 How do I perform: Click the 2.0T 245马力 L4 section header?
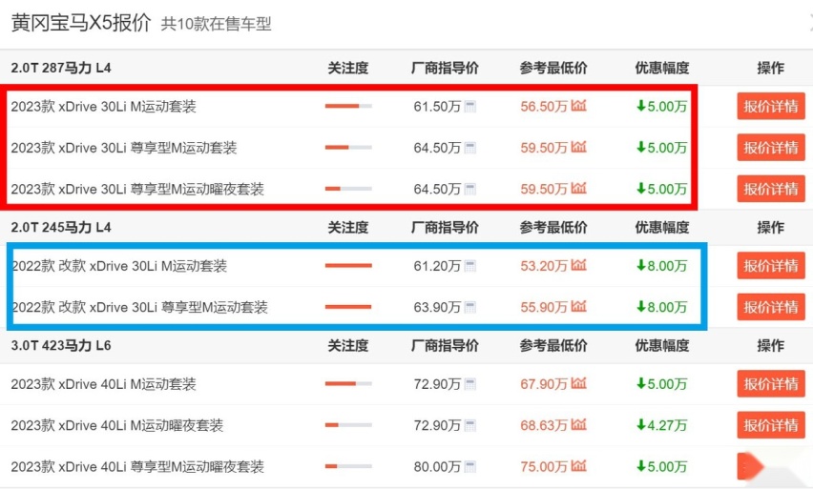(61, 228)
